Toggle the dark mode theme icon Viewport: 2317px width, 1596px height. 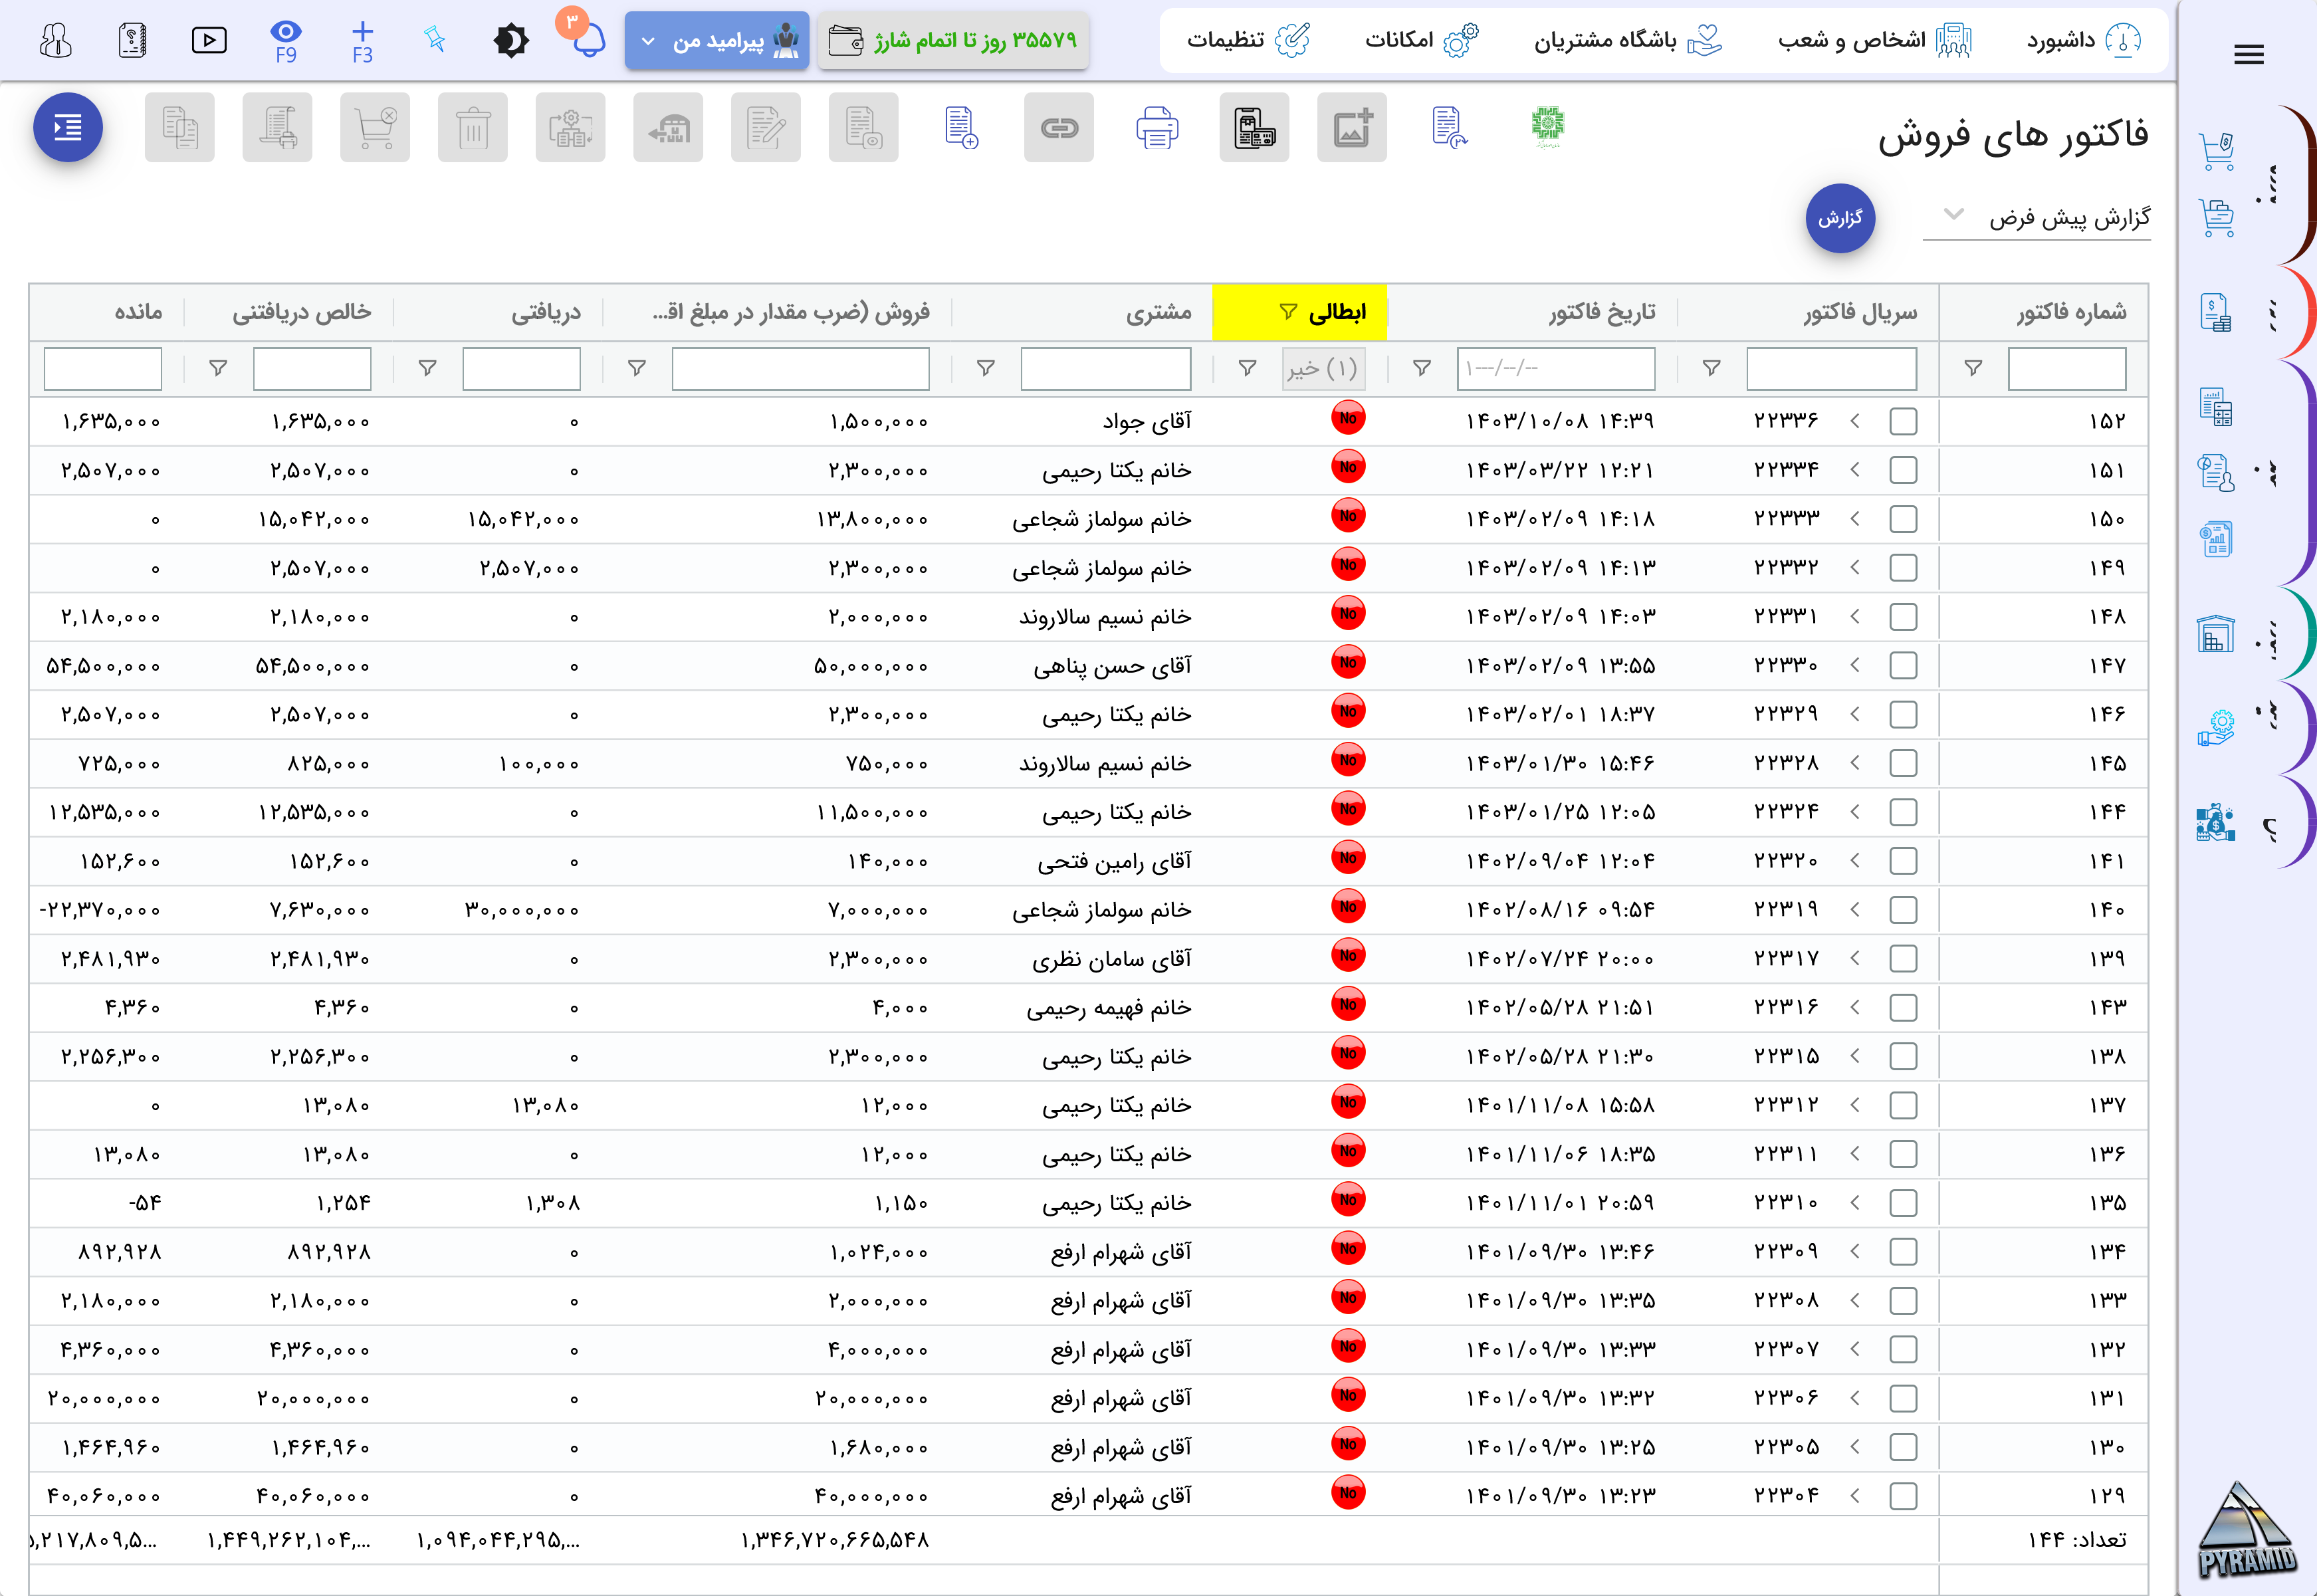pyautogui.click(x=511, y=40)
